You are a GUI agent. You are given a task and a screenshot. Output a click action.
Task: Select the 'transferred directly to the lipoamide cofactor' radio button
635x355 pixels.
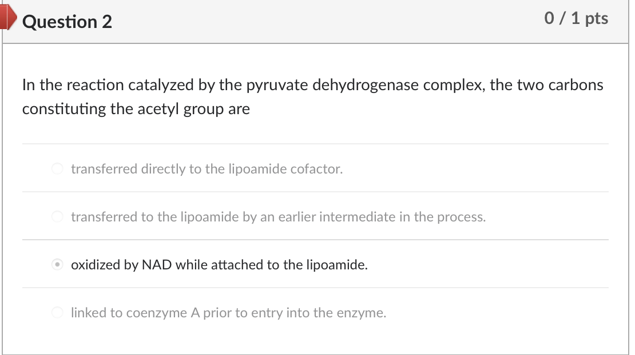[x=57, y=169]
